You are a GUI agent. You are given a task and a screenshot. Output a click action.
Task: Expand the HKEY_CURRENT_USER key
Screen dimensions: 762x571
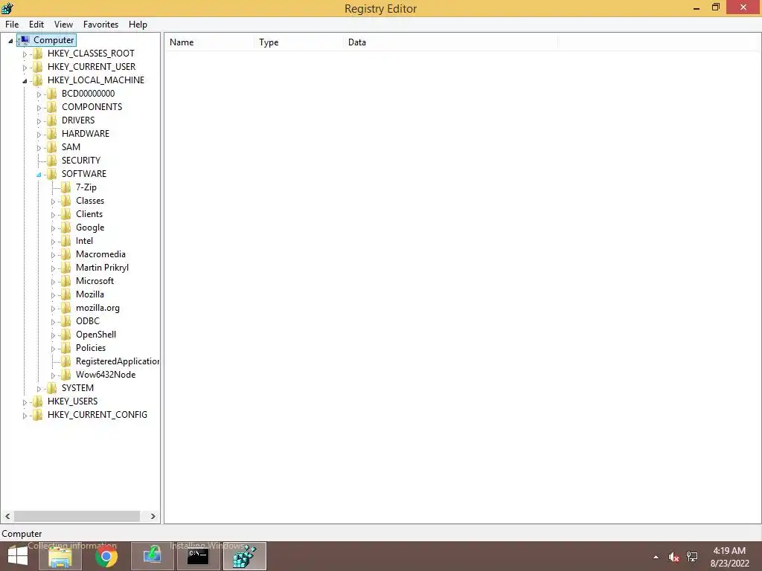click(25, 68)
